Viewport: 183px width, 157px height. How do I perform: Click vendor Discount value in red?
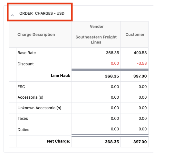point(115,63)
